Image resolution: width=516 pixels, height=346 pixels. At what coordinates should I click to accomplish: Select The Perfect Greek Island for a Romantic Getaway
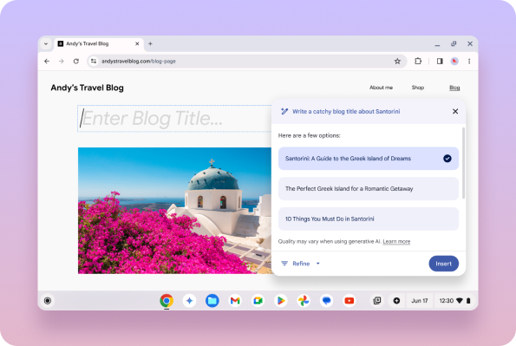click(x=369, y=189)
